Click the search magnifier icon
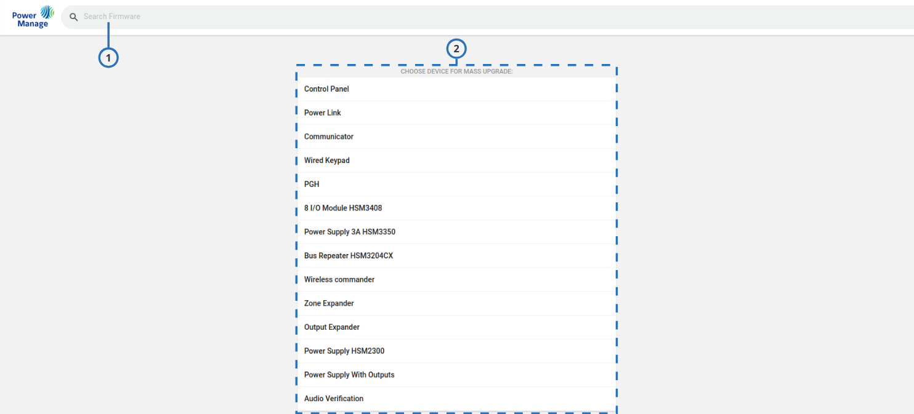This screenshot has width=914, height=414. pyautogui.click(x=73, y=17)
